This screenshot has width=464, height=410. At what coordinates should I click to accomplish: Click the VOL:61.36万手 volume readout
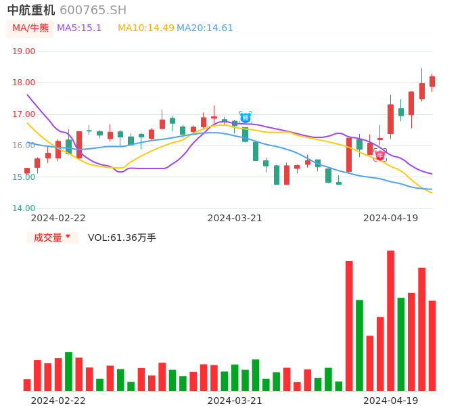pos(122,237)
